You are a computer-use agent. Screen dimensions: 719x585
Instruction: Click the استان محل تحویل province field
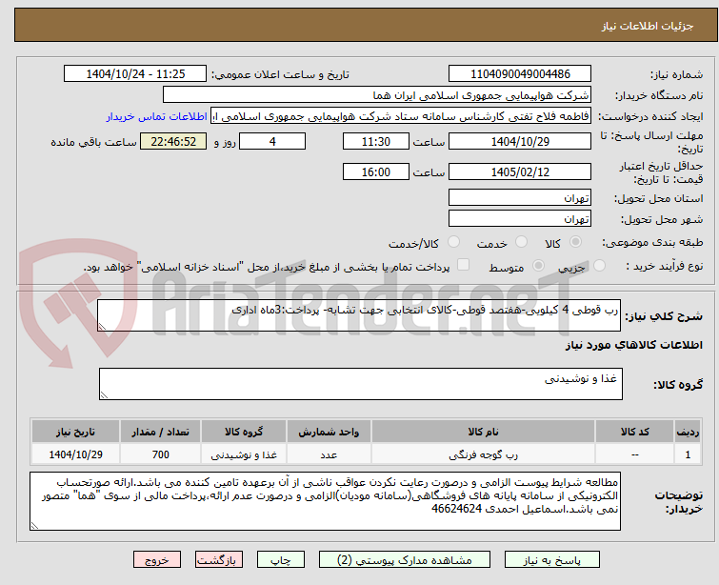(520, 198)
